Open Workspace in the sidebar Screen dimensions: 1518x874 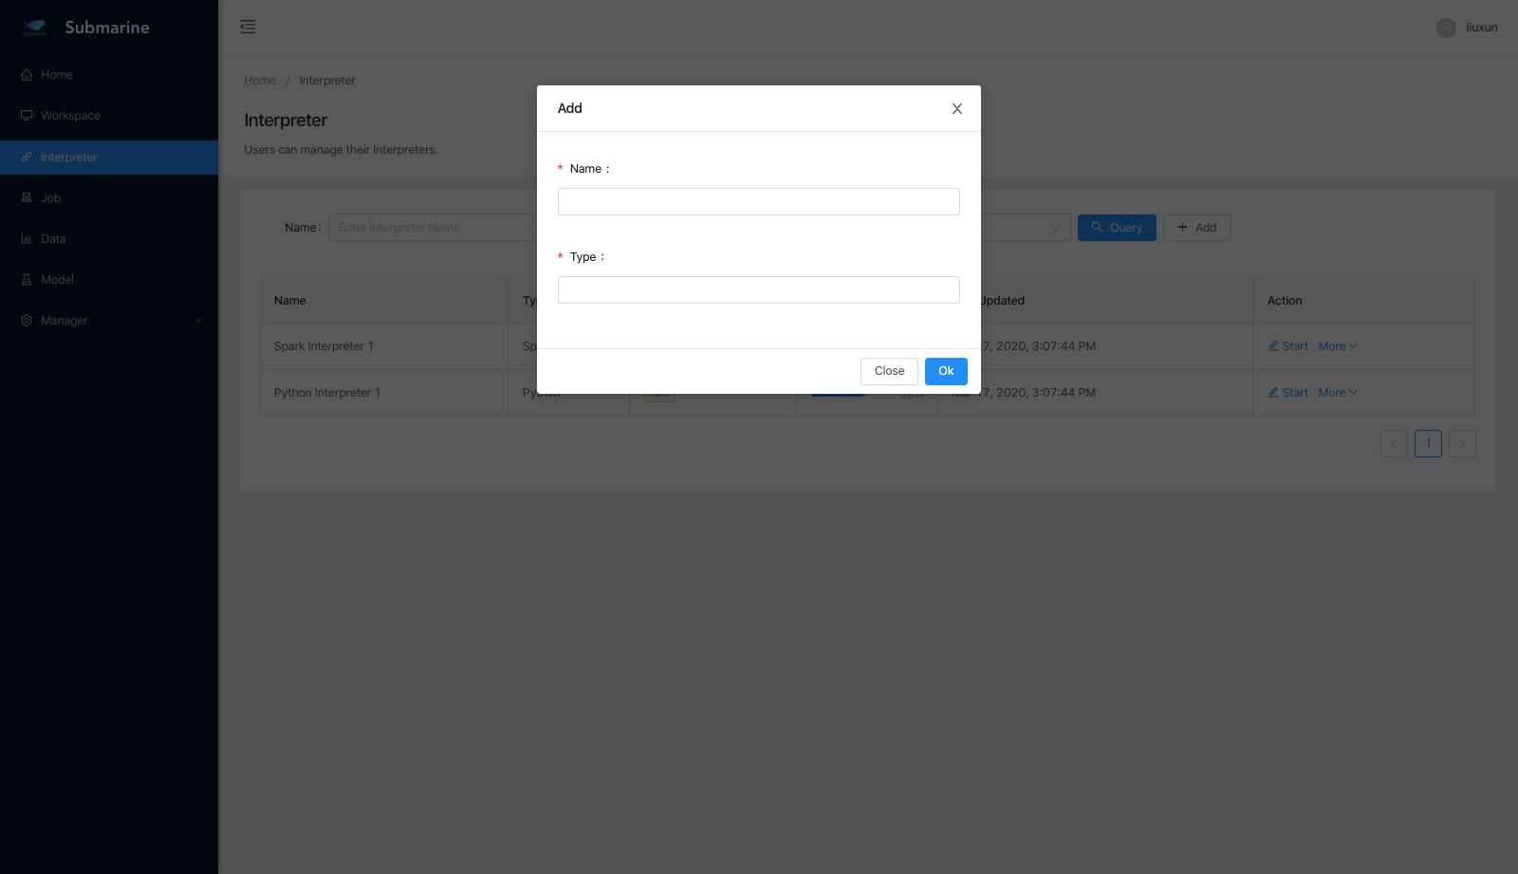click(x=109, y=116)
